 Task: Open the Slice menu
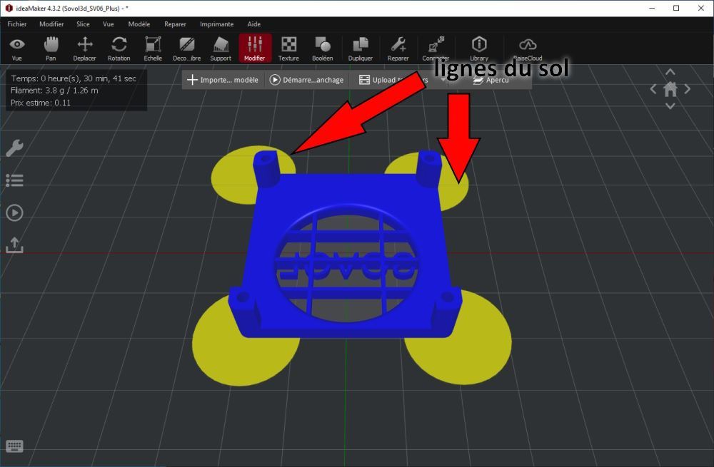(83, 24)
